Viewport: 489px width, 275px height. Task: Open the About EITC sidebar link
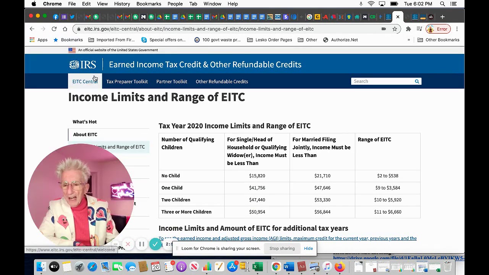point(85,134)
